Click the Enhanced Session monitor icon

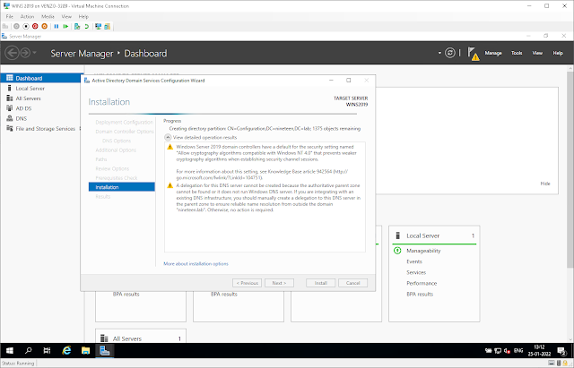[x=98, y=26]
